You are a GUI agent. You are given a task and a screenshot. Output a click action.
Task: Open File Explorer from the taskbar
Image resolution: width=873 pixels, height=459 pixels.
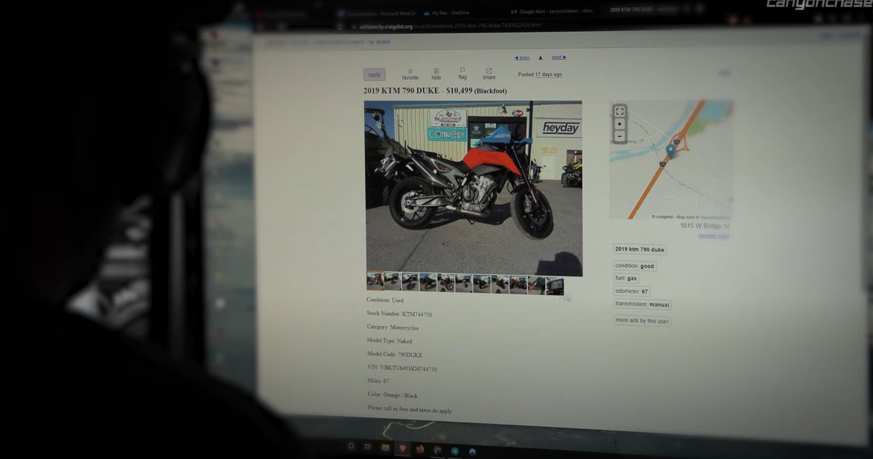pyautogui.click(x=385, y=447)
